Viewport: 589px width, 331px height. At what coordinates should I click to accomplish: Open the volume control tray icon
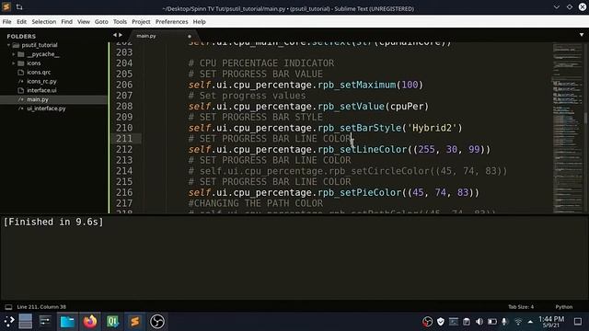[479, 322]
